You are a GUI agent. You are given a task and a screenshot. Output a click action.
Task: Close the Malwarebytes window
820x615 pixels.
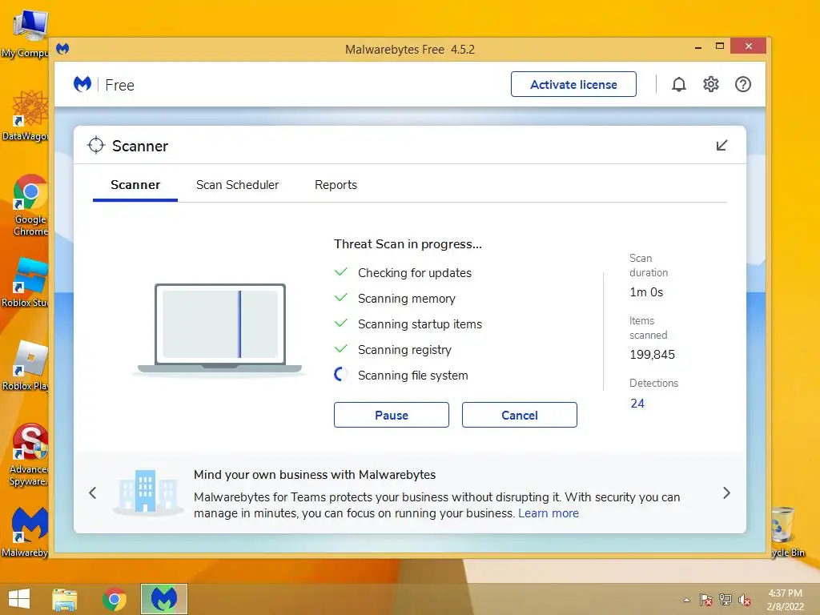point(749,46)
